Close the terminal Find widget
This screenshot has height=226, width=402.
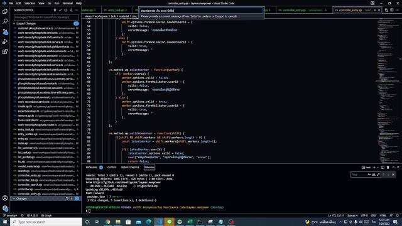click(393, 175)
